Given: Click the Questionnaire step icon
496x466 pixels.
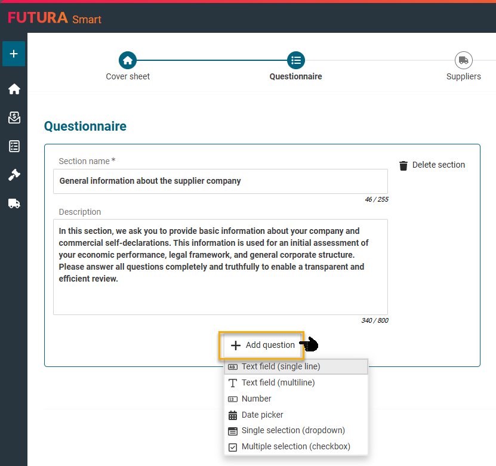Looking at the screenshot, I should pyautogui.click(x=295, y=60).
